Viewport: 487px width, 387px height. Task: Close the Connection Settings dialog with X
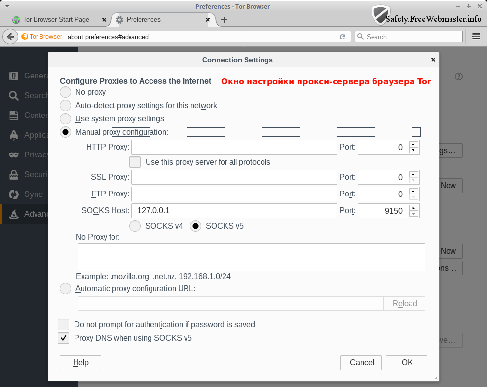(433, 60)
